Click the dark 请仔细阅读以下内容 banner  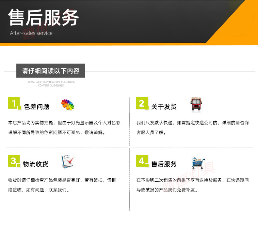51,71
